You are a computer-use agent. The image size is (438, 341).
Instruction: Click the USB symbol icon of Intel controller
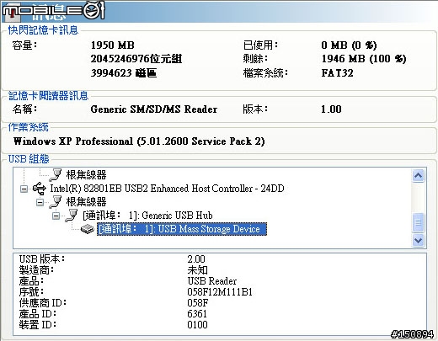point(40,189)
